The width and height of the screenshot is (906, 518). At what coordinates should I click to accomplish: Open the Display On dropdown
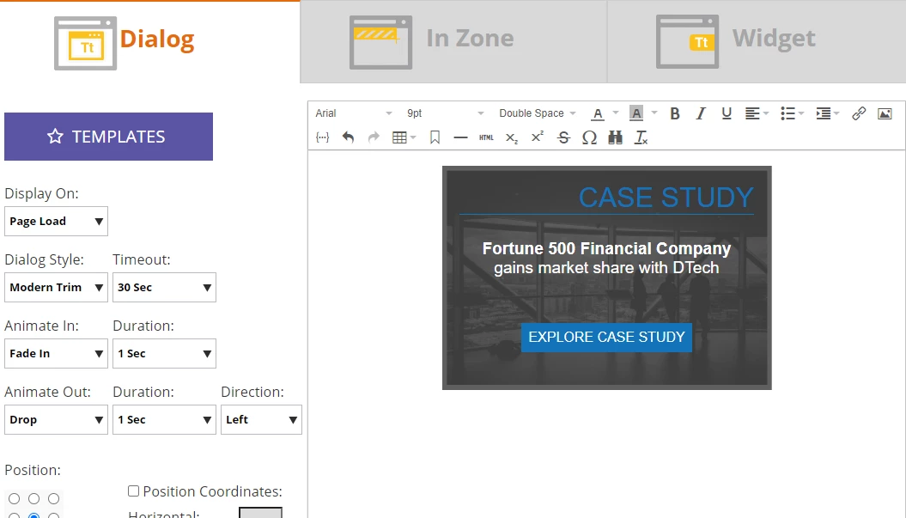coord(56,222)
